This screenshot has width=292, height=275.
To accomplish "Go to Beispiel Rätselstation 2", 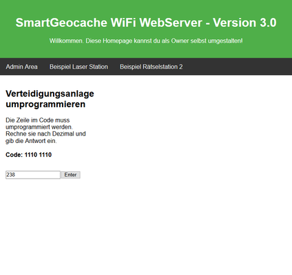I will [x=152, y=67].
